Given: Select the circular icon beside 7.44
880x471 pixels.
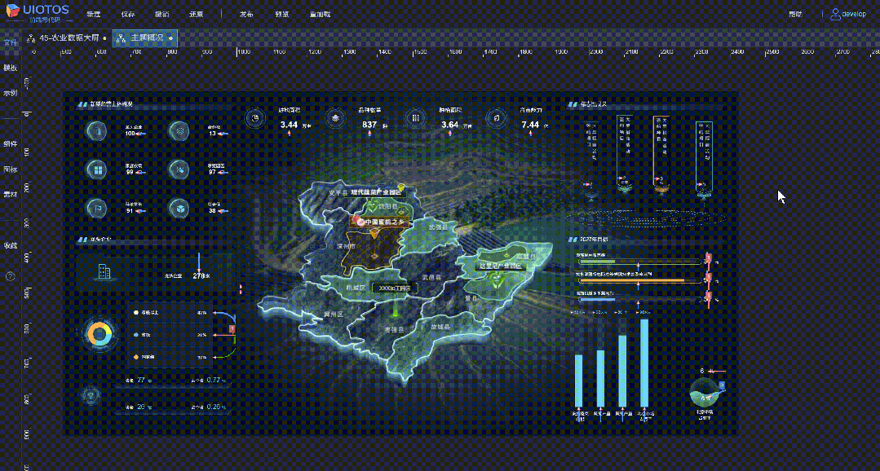Looking at the screenshot, I should (x=496, y=118).
